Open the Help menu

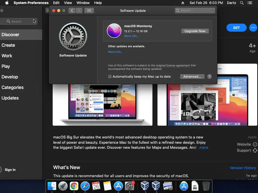(x=98, y=3)
